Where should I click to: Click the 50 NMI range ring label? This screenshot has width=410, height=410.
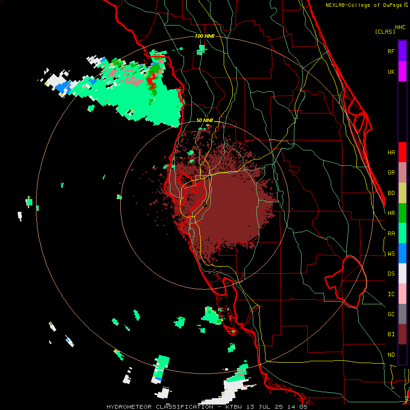click(x=205, y=121)
